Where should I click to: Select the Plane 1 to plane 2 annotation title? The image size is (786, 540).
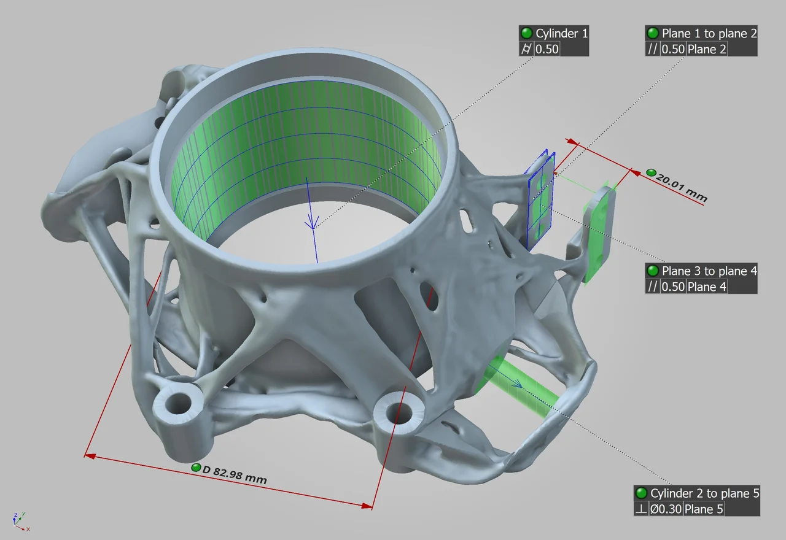tap(709, 33)
